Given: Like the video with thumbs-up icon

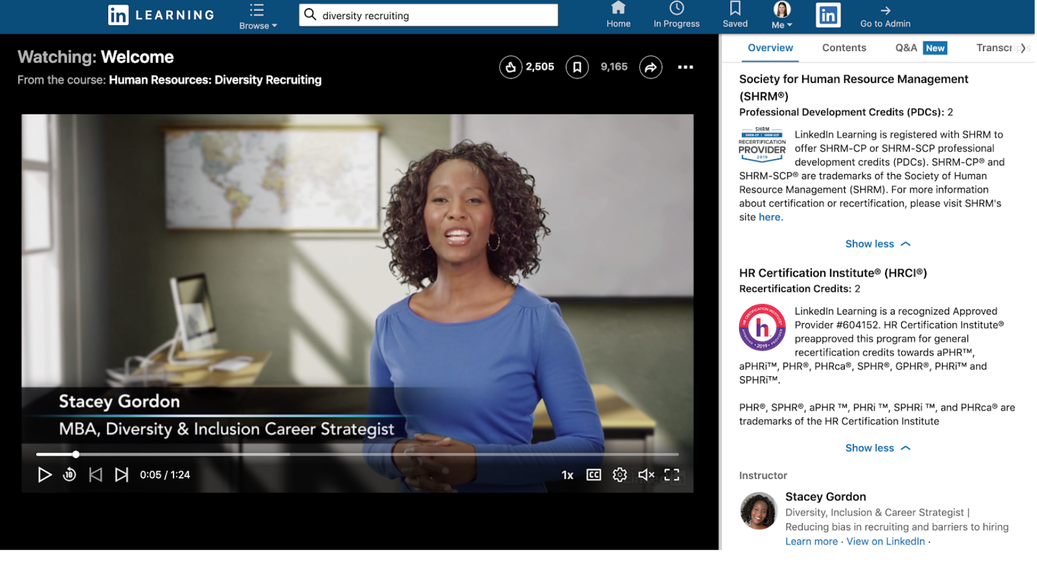Looking at the screenshot, I should point(510,67).
